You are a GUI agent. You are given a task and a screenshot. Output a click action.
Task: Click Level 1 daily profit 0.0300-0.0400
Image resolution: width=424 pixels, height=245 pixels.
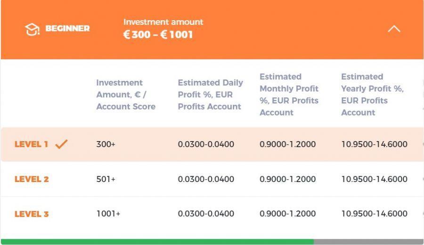click(206, 144)
